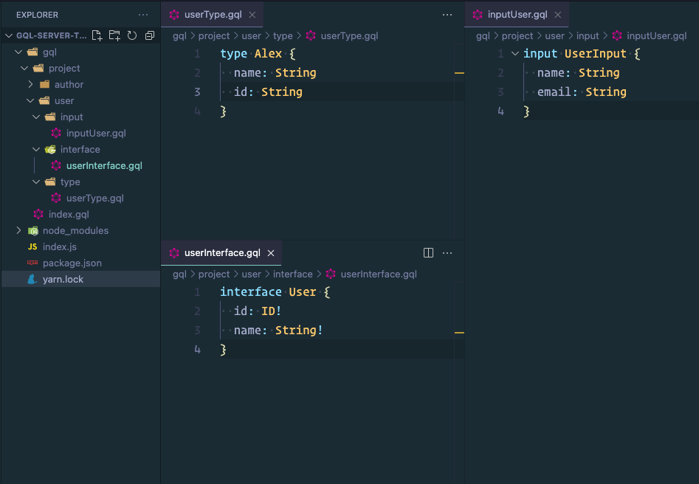Collapse the gql folder
Screen dimensions: 699x484
point(18,52)
